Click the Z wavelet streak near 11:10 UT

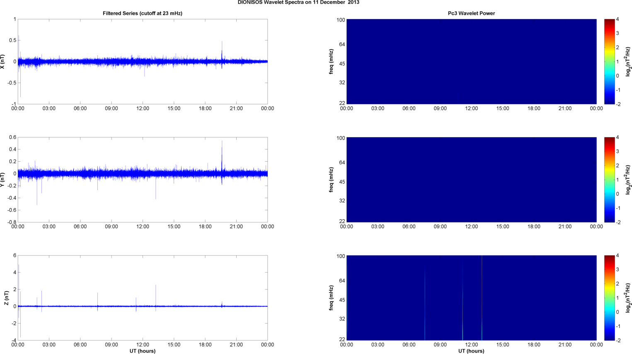coord(462,301)
